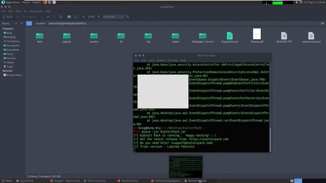
Task: Click the terminal vertical scrollbar
Action: click(270, 139)
